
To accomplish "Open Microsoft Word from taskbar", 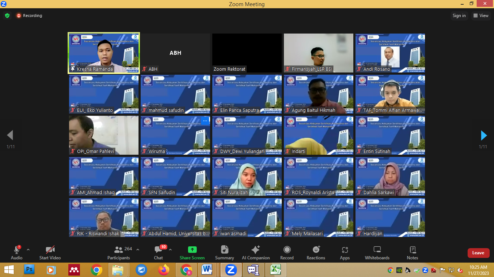I will point(207,269).
